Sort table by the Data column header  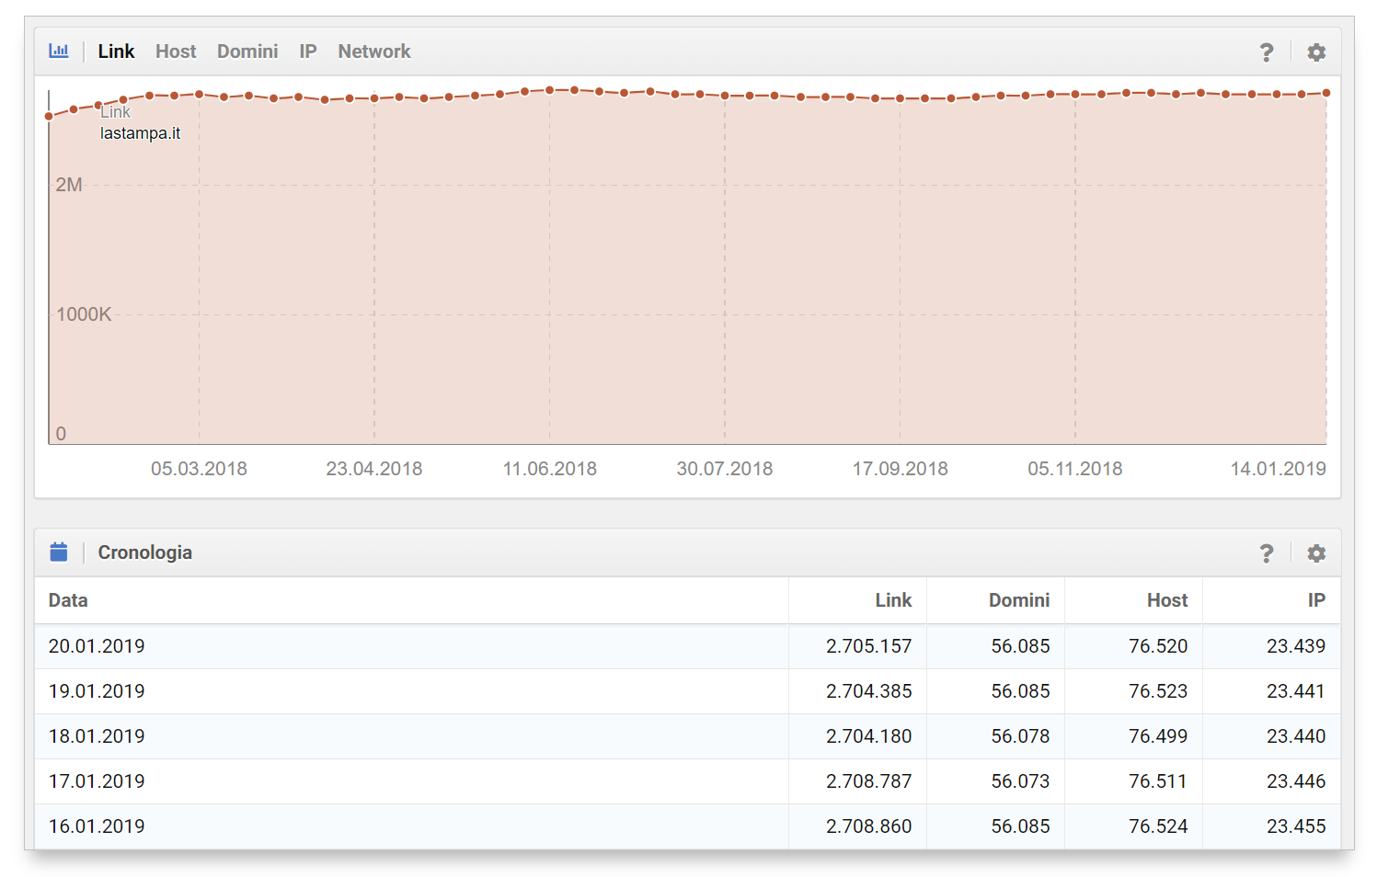[x=68, y=600]
